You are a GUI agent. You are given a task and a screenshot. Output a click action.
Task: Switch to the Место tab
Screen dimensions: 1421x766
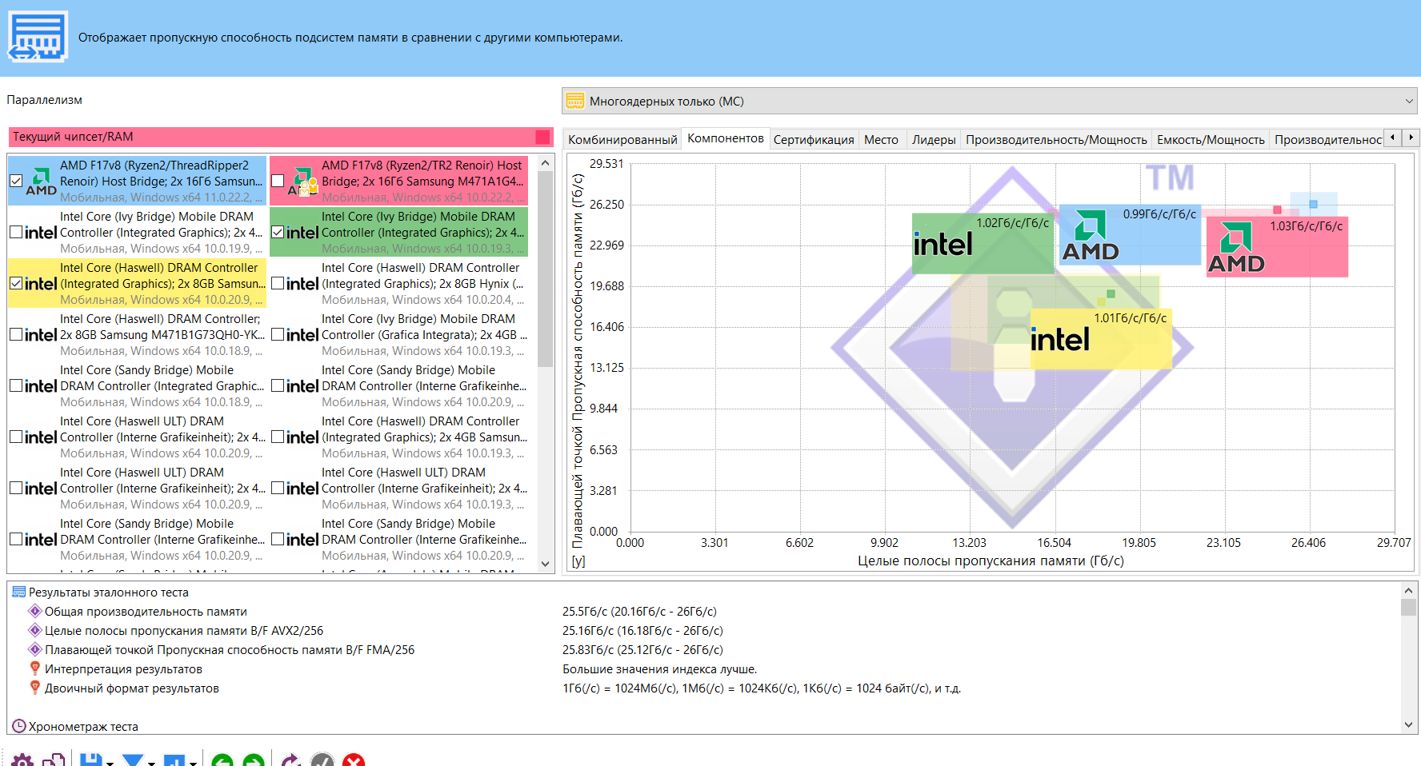click(881, 139)
